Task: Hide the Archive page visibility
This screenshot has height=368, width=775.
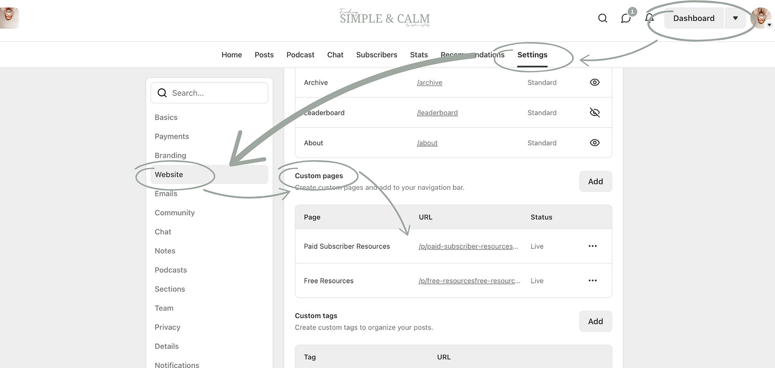Action: coord(595,82)
